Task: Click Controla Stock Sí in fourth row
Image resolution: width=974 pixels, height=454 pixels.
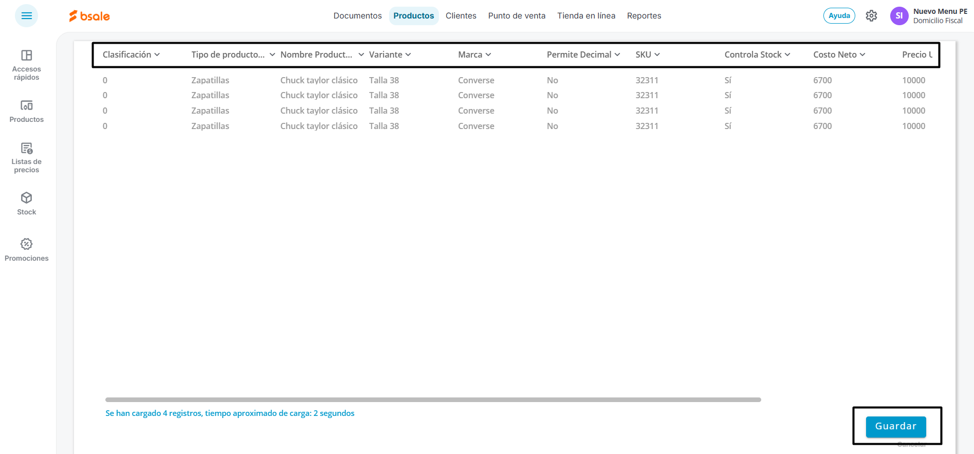Action: (x=728, y=126)
